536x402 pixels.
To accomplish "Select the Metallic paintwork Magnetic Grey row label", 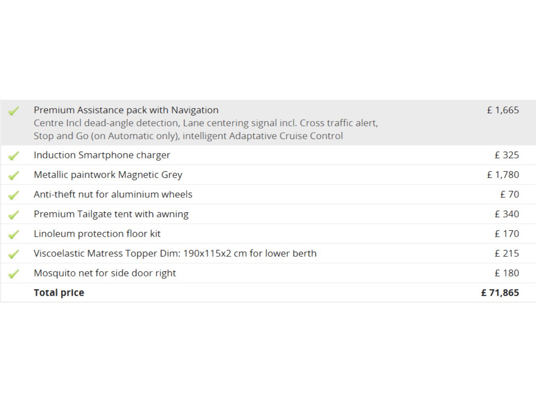I will pos(108,175).
